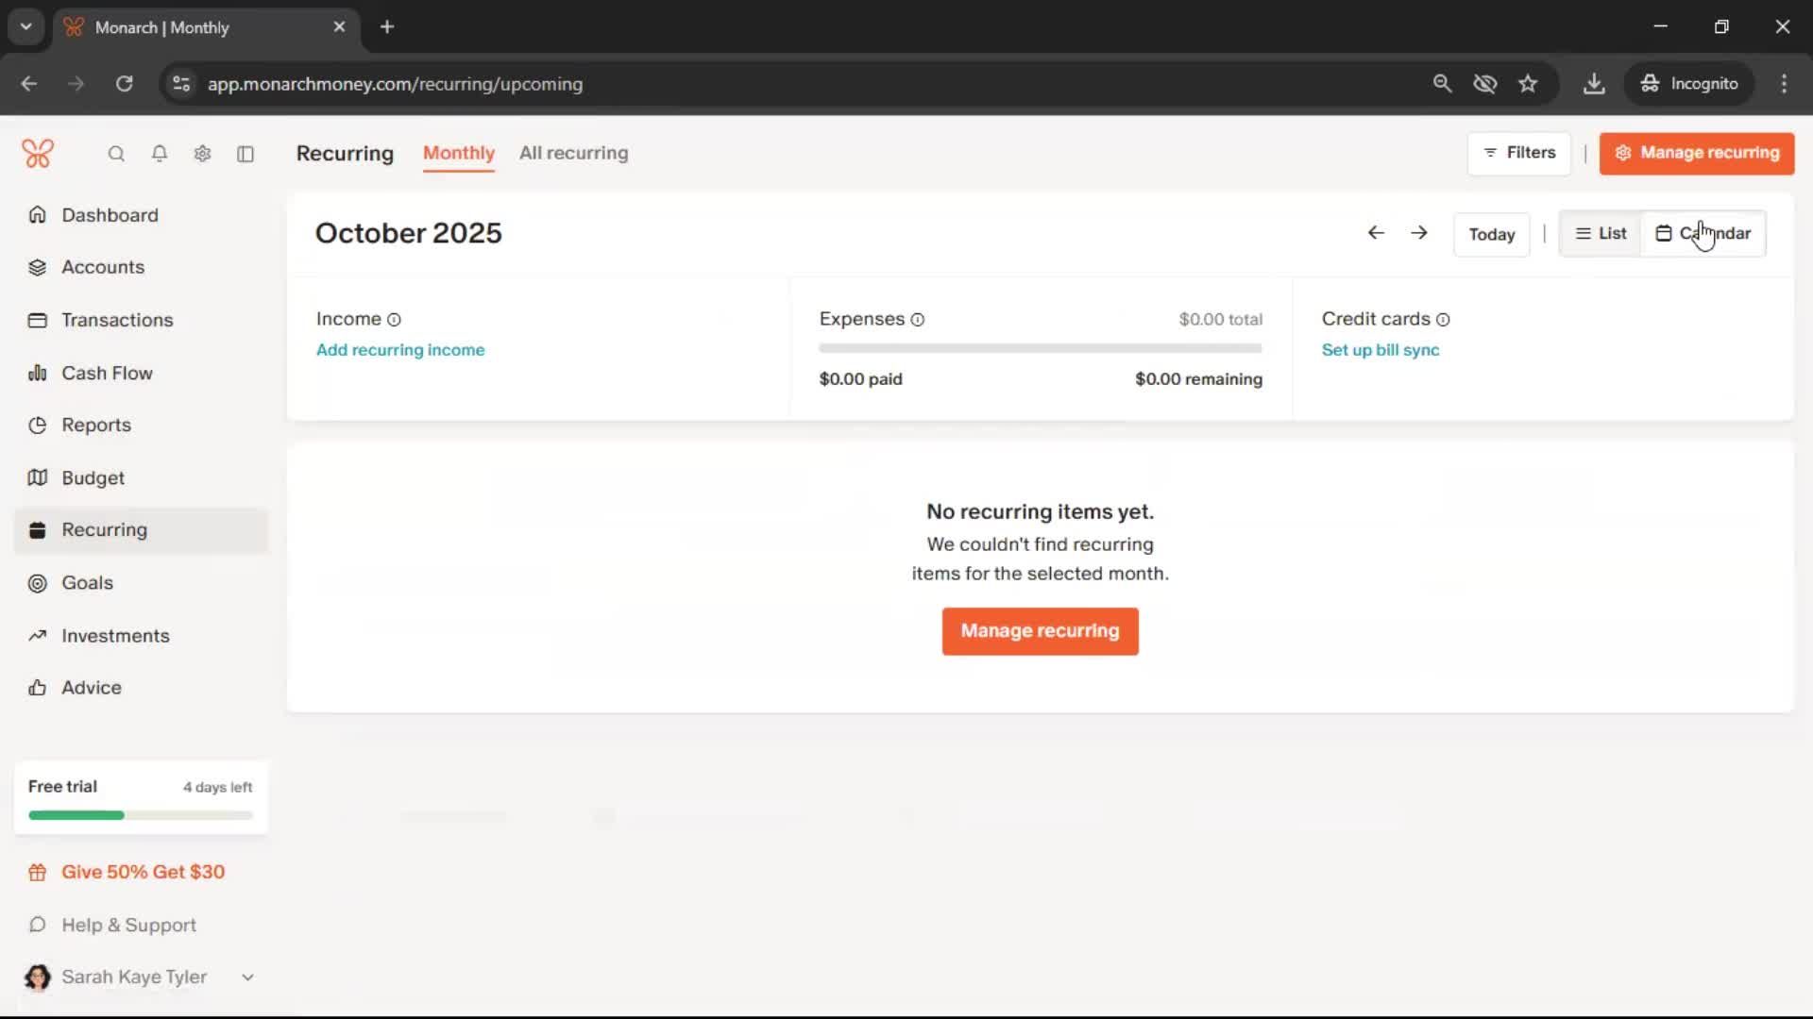Go to previous month arrow
Viewport: 1813px width, 1019px height.
(x=1376, y=233)
